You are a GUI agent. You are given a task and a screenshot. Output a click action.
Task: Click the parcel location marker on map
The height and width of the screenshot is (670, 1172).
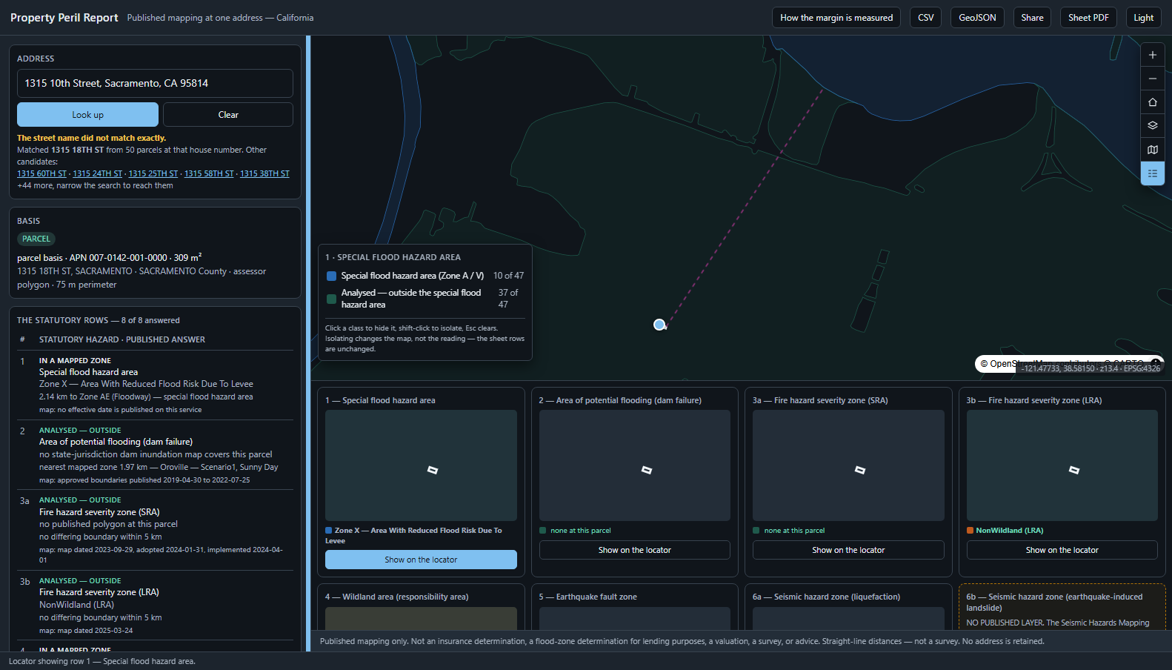(659, 325)
